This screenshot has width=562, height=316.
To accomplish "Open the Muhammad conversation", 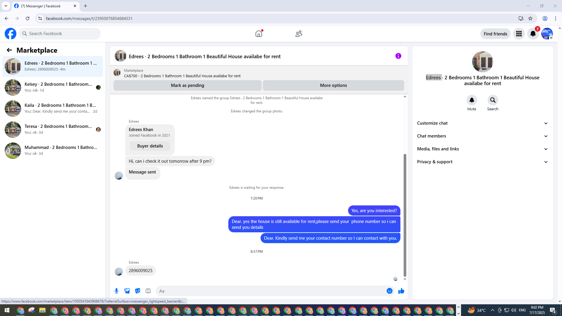I will point(53,151).
